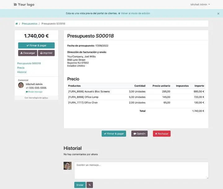Click the bottom Firmar & pagar button

click(114, 134)
